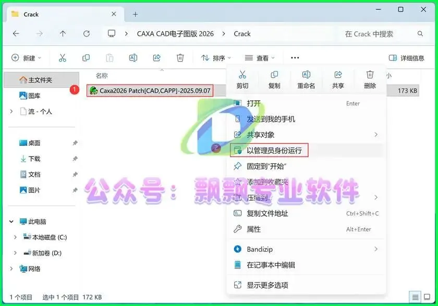The image size is (438, 306).
Task: Expand the 网络 tree node
Action: point(11,268)
